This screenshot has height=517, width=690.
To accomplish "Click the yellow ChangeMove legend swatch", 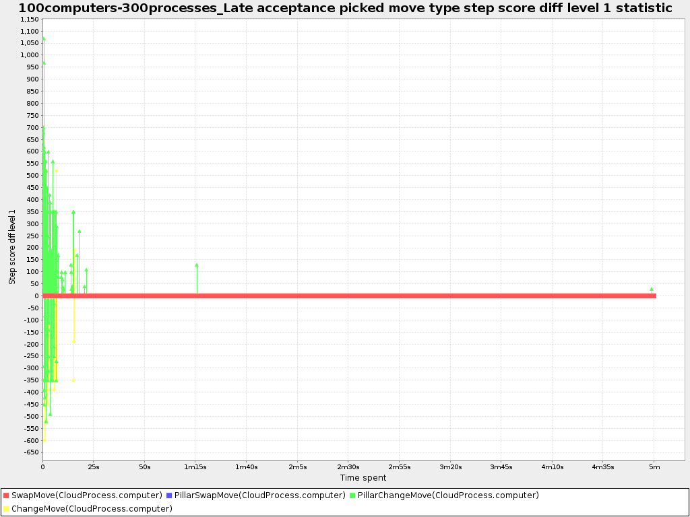I will tap(7, 508).
